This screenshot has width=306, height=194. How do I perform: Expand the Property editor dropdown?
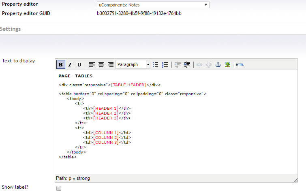[x=153, y=5]
